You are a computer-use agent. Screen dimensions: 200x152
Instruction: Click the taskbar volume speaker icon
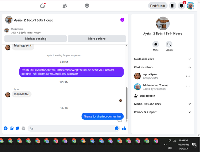pyautogui.click(x=170, y=148)
